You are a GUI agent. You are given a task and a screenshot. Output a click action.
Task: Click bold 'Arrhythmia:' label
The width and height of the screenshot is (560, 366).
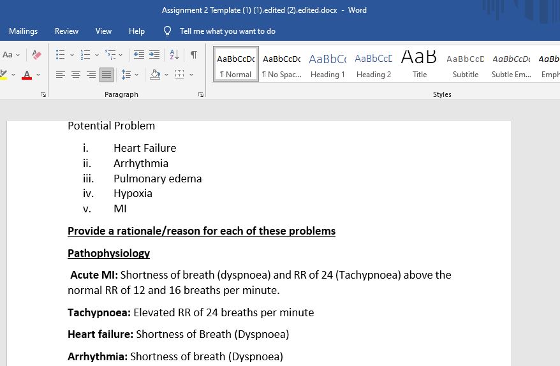pos(98,356)
